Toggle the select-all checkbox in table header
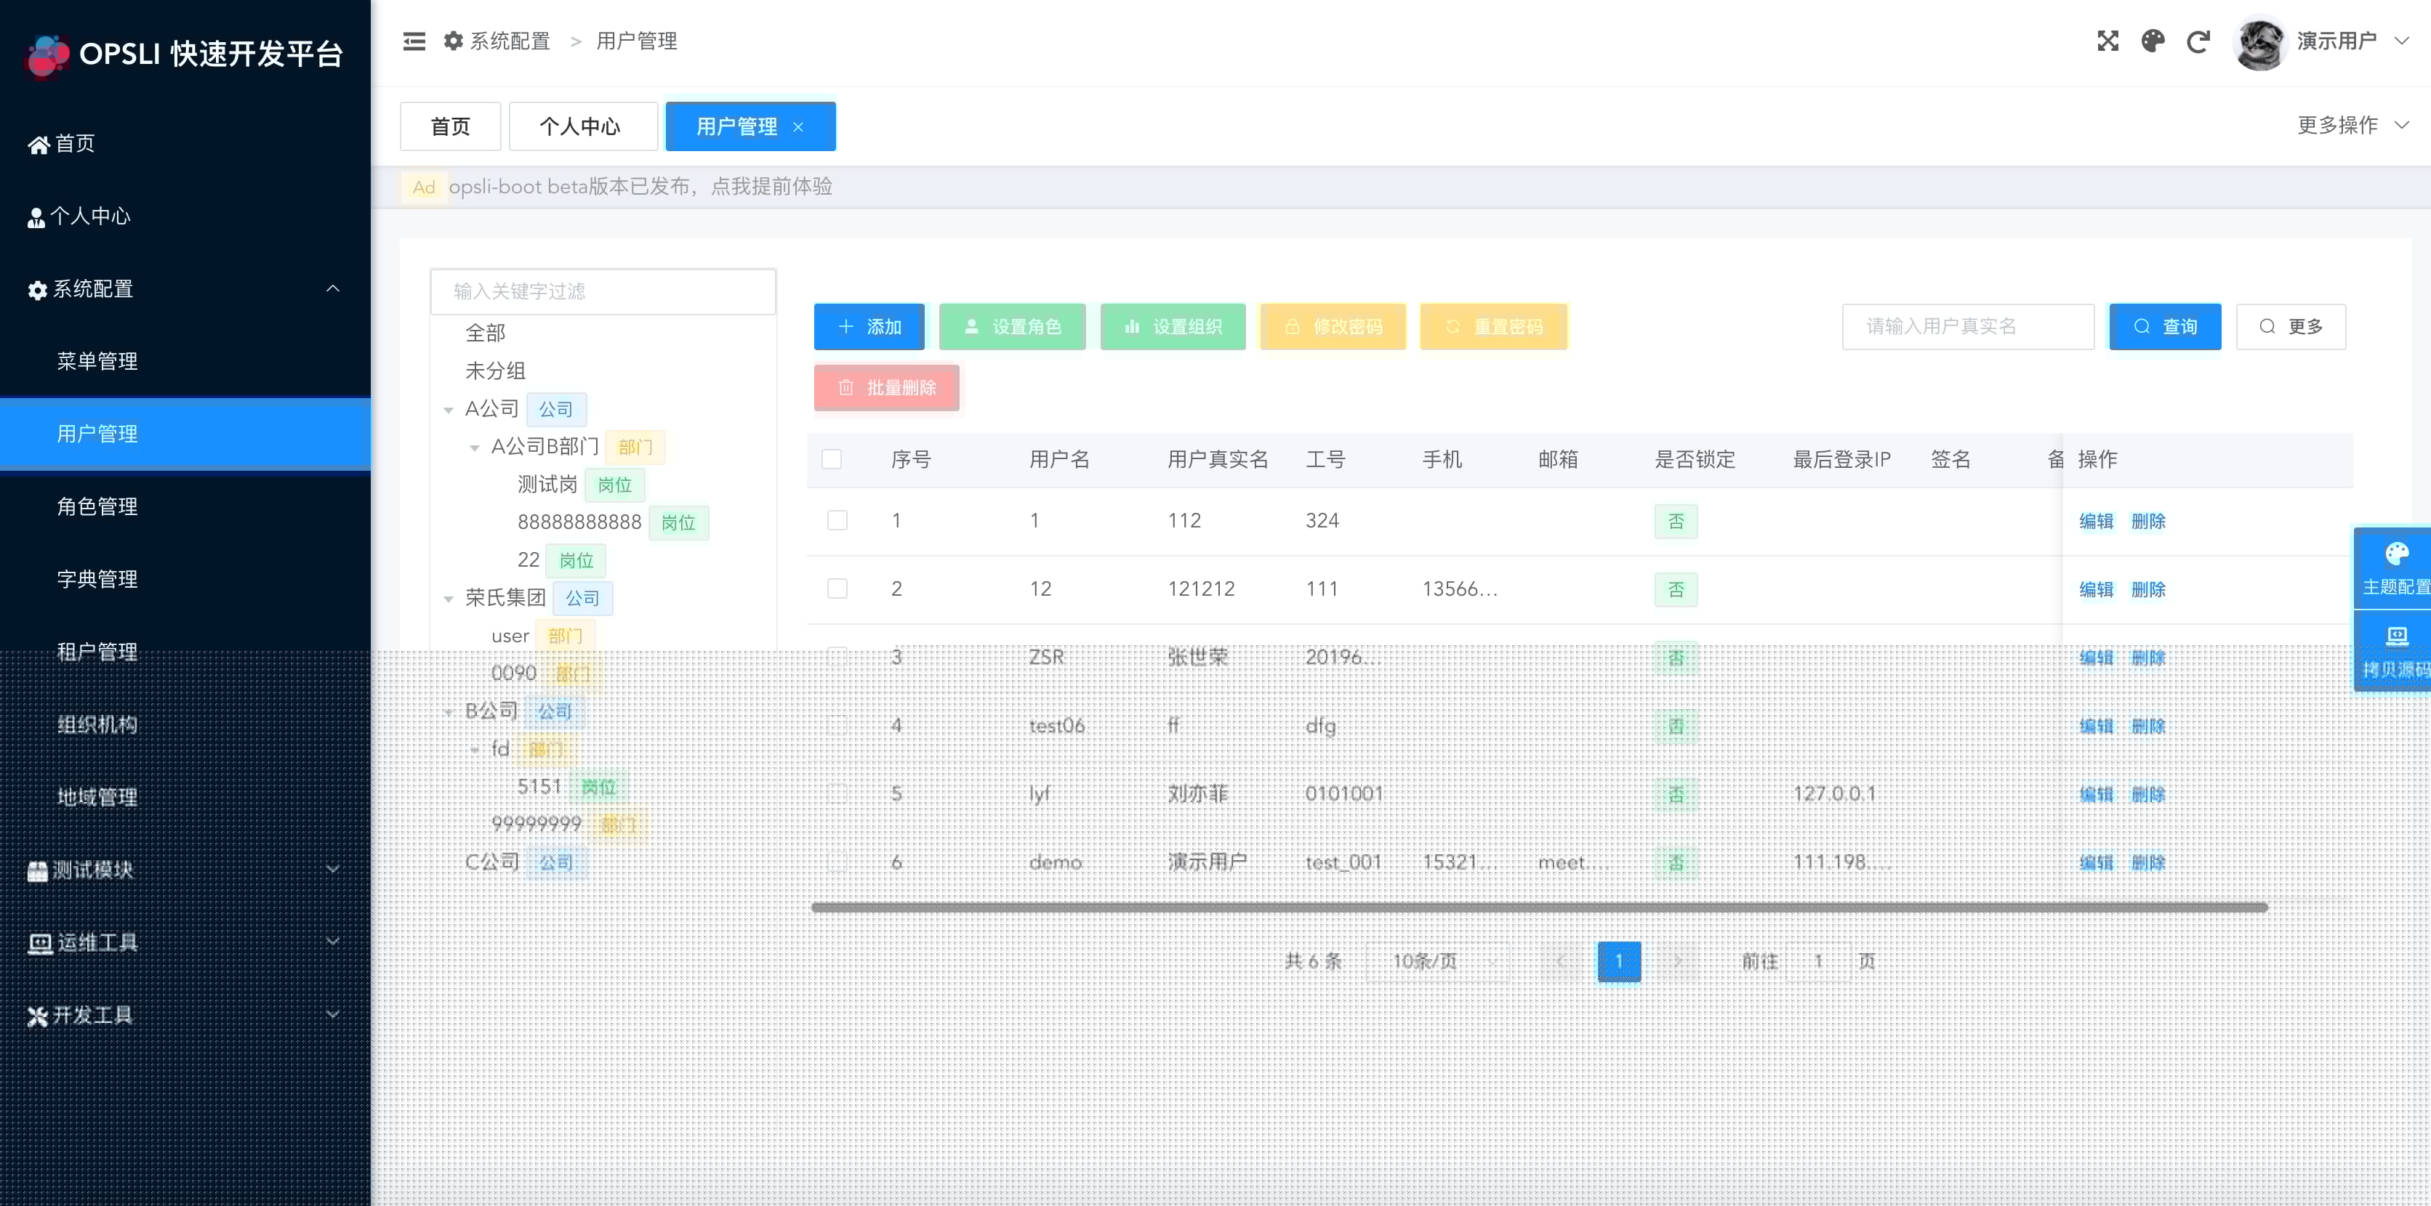Screen dimensions: 2431x1206 coord(832,459)
